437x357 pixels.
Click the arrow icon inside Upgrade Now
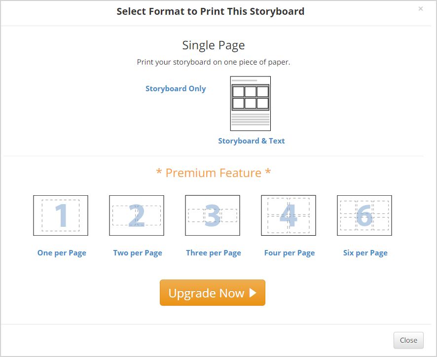pyautogui.click(x=253, y=292)
